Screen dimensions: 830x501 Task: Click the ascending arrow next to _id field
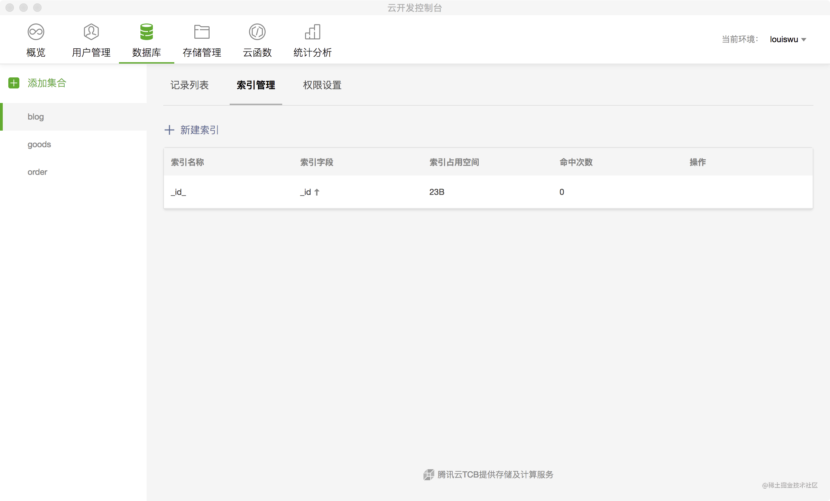(317, 192)
